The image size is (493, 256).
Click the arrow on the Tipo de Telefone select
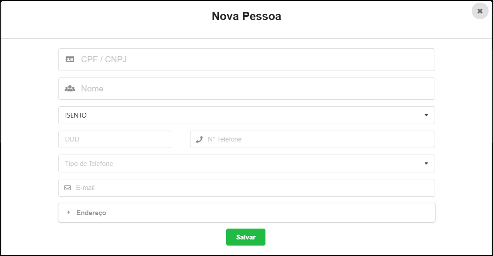426,164
